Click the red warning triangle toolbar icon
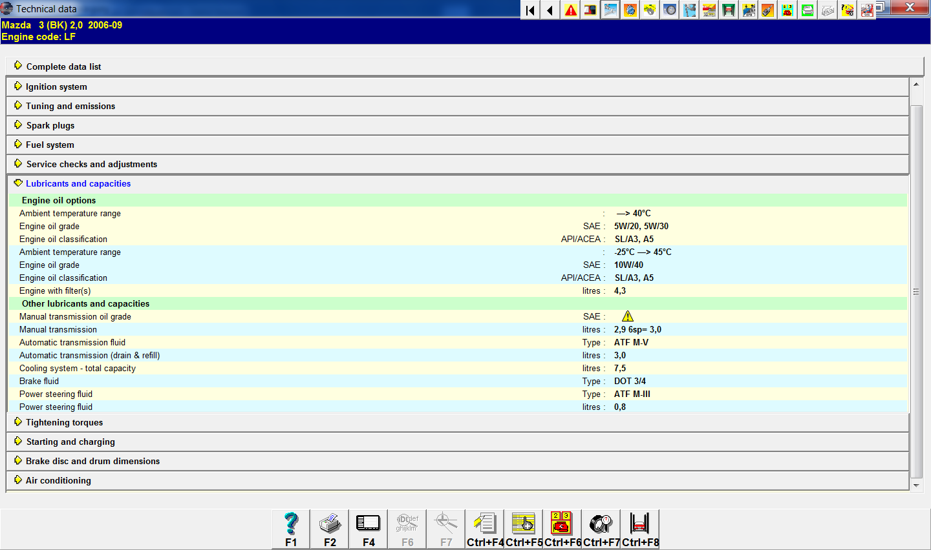The image size is (931, 550). point(571,10)
